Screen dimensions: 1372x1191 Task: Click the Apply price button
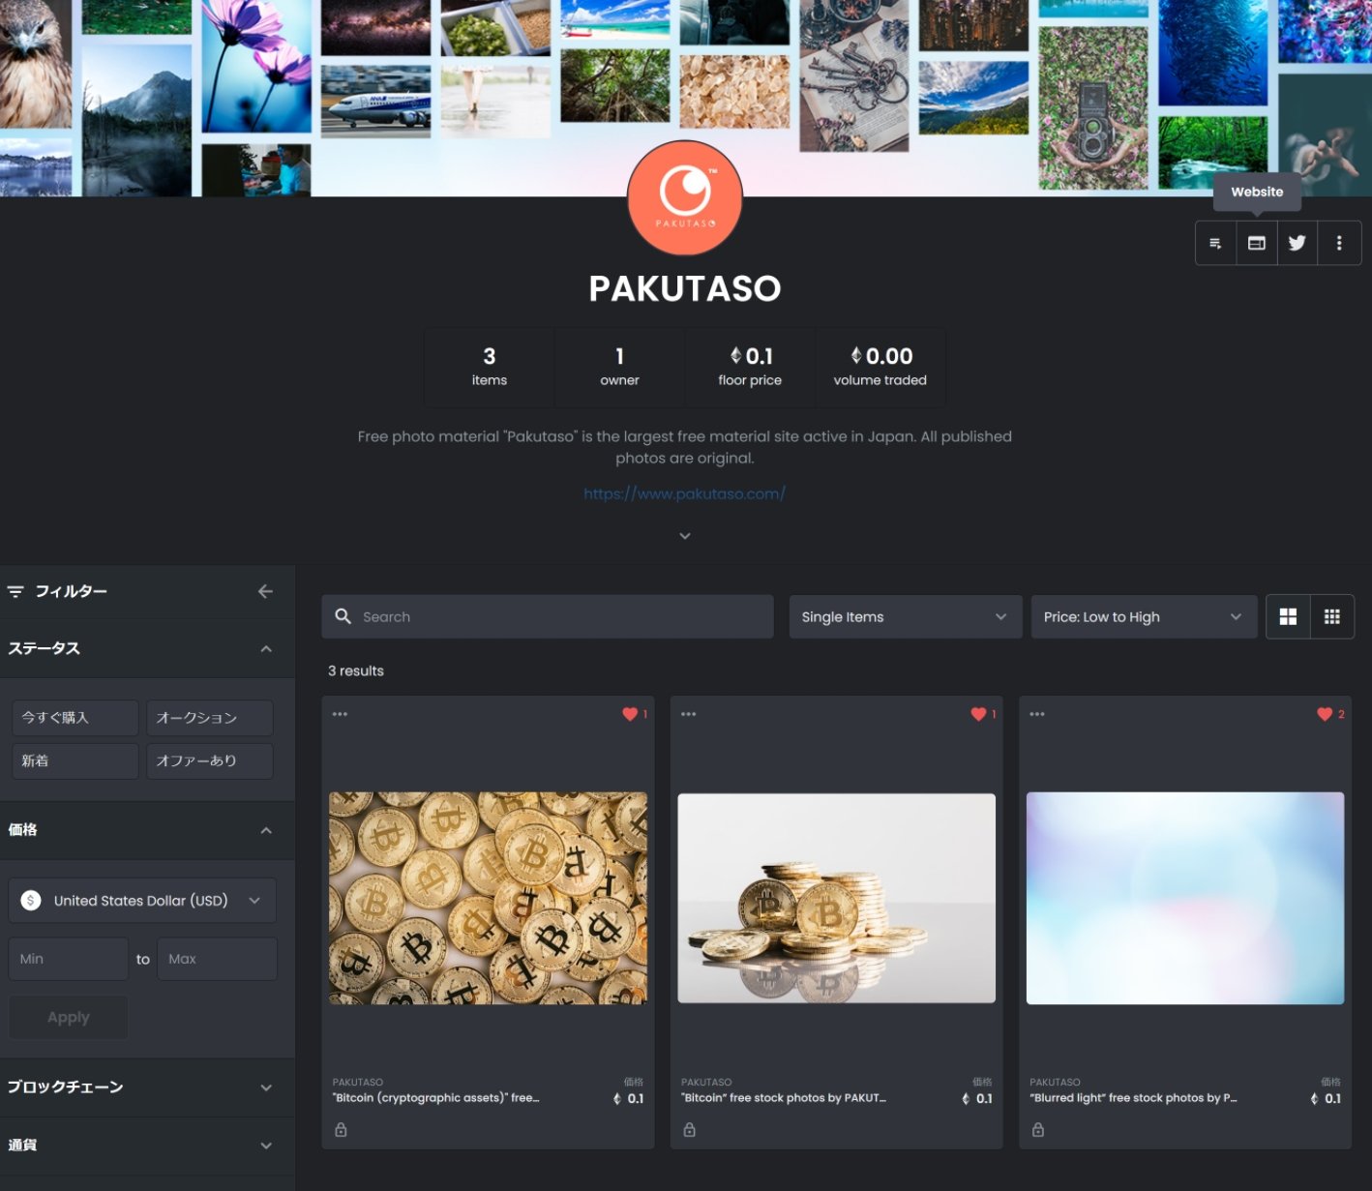[69, 1017]
